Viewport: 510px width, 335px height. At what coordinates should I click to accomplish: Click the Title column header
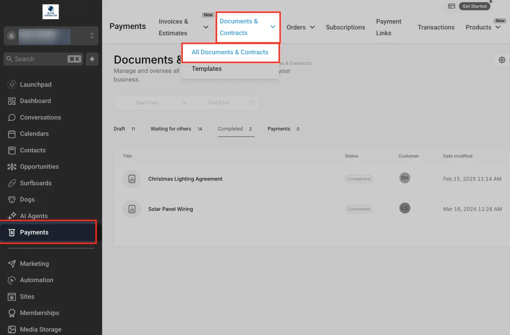127,156
